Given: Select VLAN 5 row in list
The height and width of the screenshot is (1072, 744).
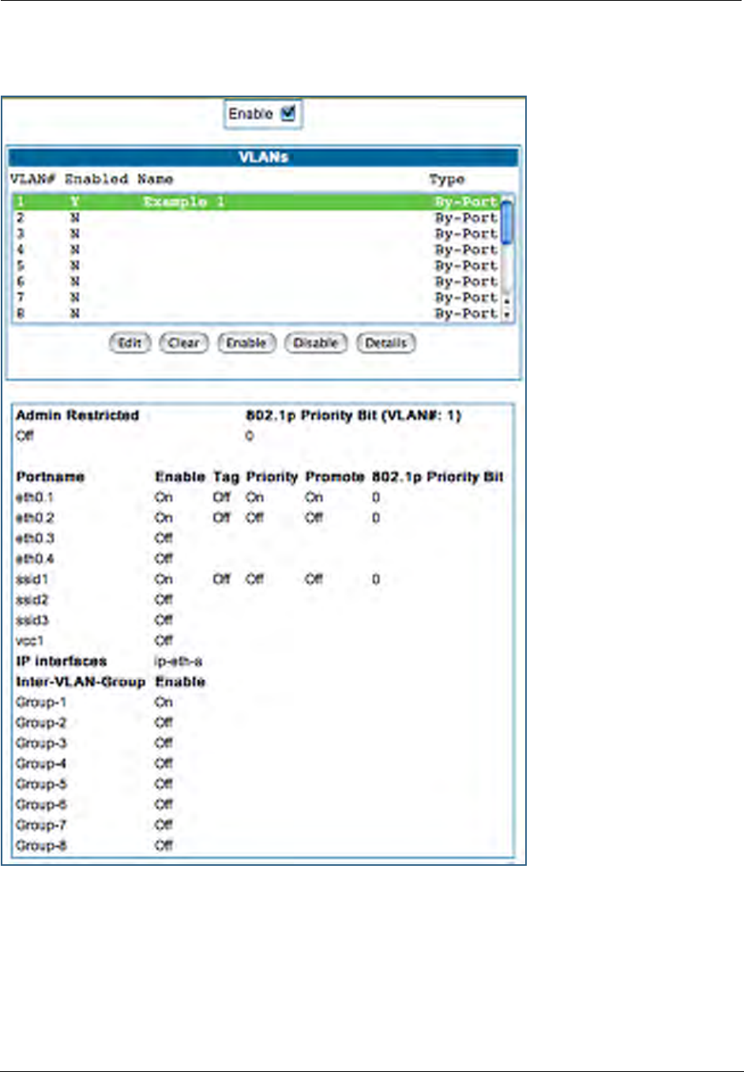Looking at the screenshot, I should (x=257, y=265).
